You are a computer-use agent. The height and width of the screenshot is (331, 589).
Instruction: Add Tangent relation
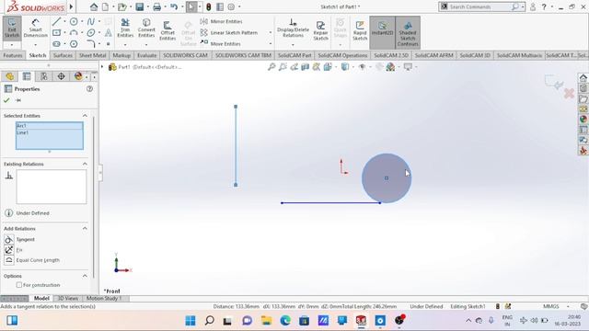20,239
